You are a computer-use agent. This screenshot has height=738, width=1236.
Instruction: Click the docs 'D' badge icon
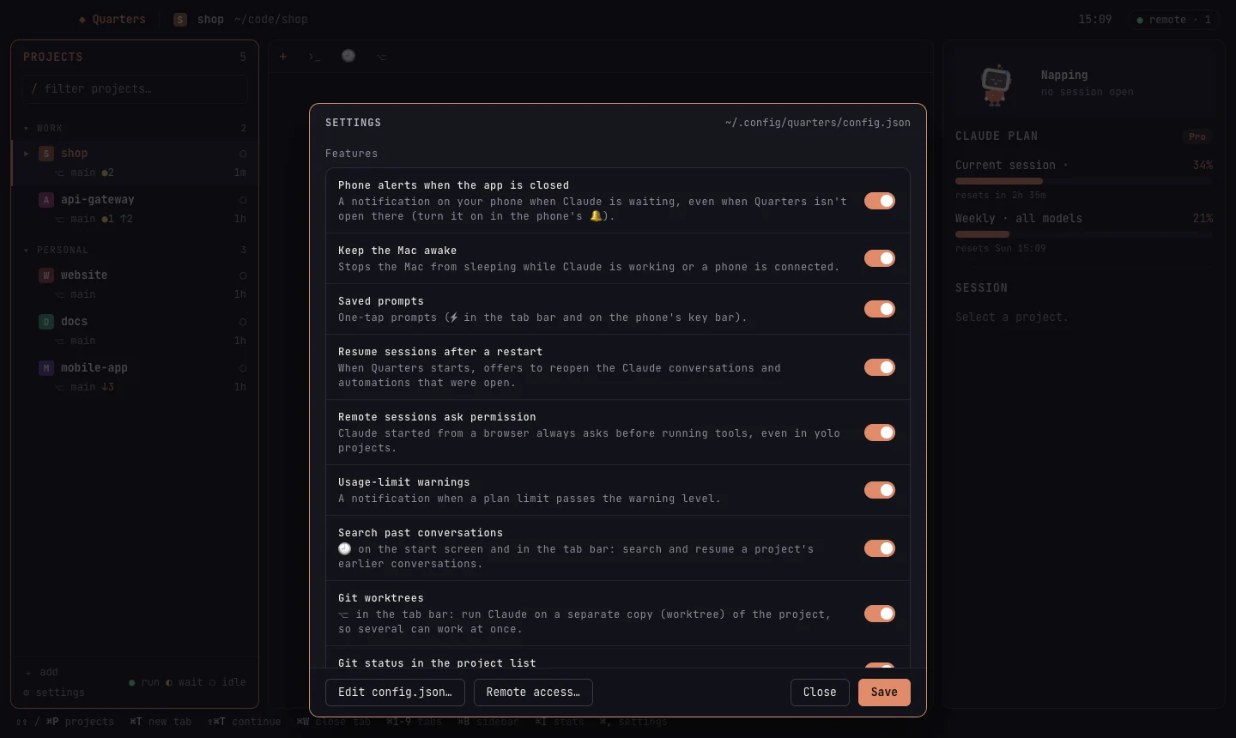point(46,322)
